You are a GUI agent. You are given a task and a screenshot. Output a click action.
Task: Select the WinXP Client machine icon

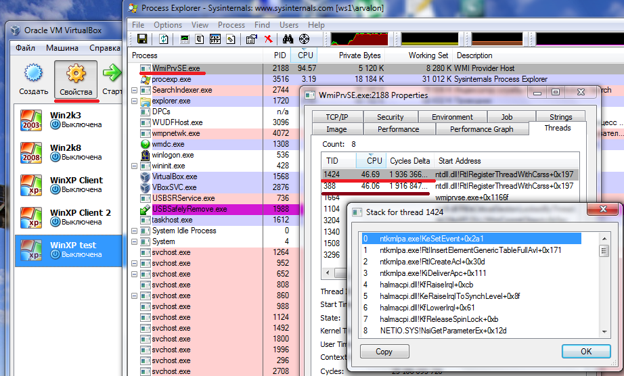point(31,185)
